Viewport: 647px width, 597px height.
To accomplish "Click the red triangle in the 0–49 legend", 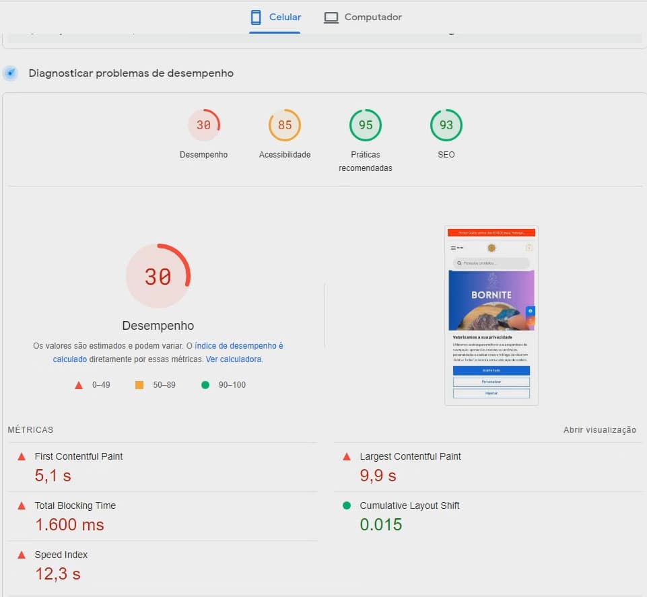I will pyautogui.click(x=79, y=384).
